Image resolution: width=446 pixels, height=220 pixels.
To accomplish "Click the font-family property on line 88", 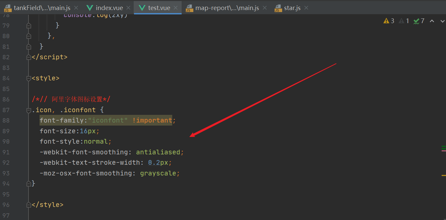I will pos(62,120).
